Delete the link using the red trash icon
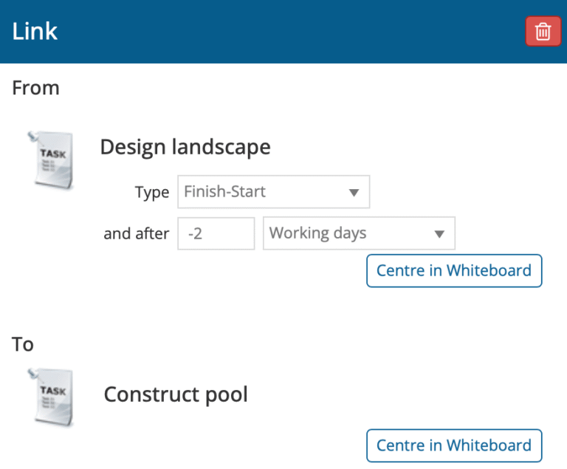 (x=543, y=32)
